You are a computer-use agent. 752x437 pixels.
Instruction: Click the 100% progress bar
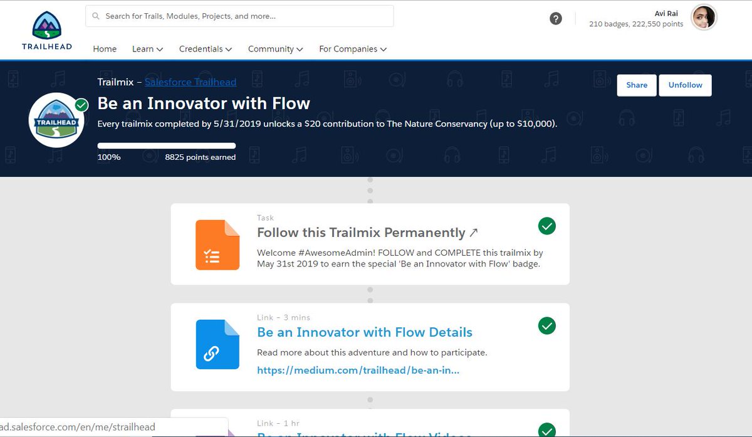point(167,145)
